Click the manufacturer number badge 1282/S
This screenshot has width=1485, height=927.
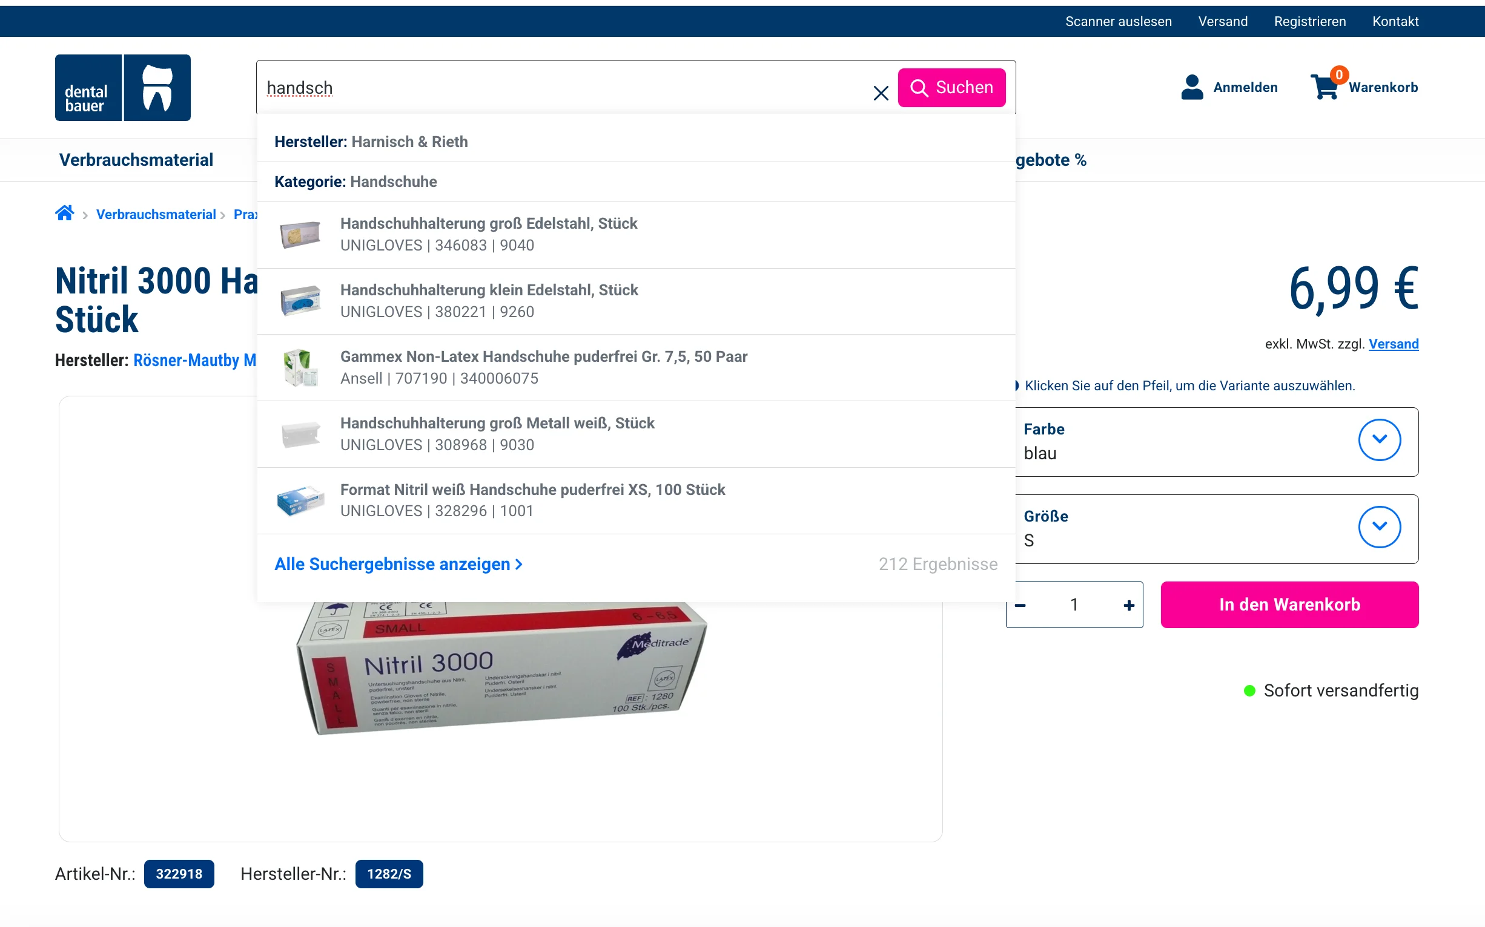pyautogui.click(x=389, y=874)
